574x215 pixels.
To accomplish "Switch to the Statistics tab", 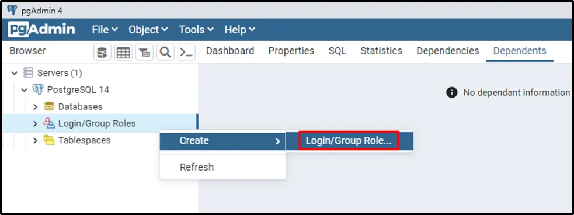I will coord(381,51).
